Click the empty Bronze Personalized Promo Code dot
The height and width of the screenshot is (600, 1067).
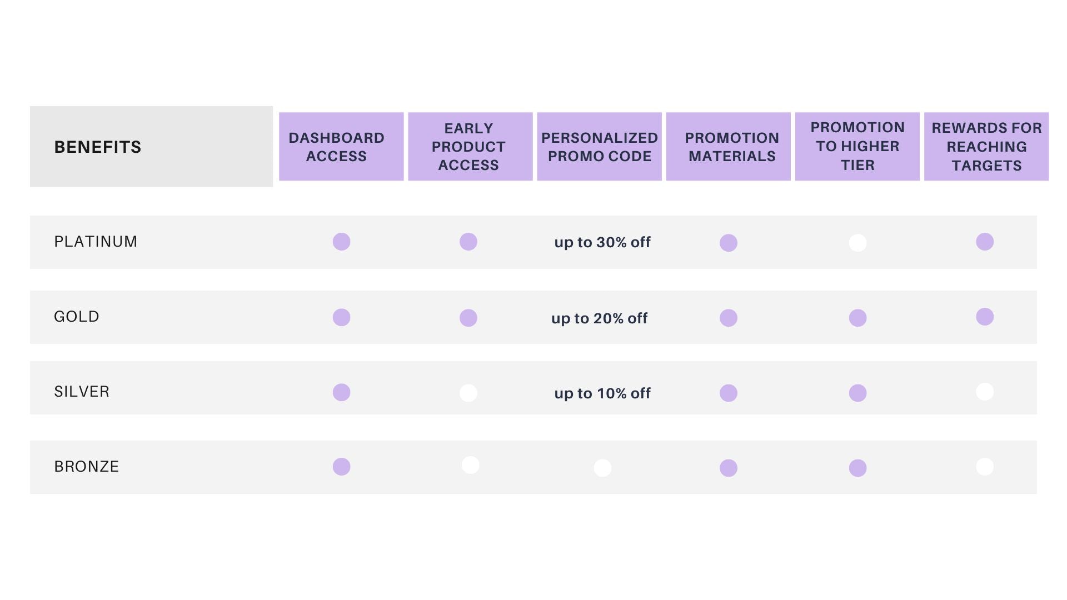tap(602, 468)
